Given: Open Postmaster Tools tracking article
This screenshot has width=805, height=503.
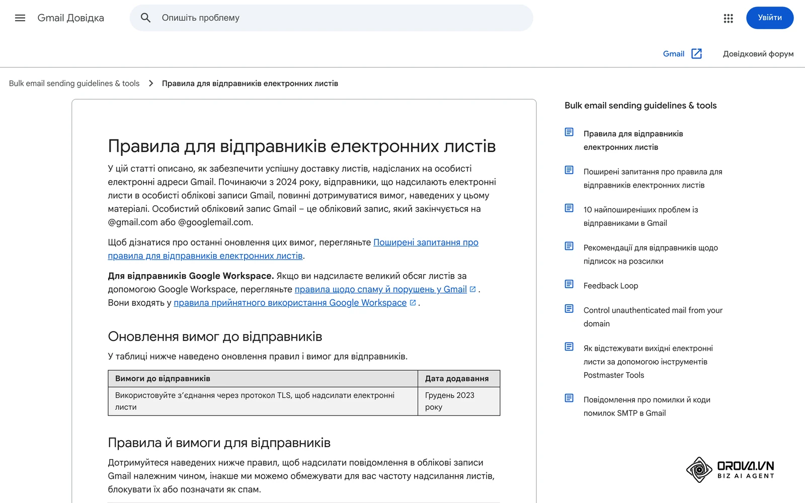Looking at the screenshot, I should coord(648,362).
